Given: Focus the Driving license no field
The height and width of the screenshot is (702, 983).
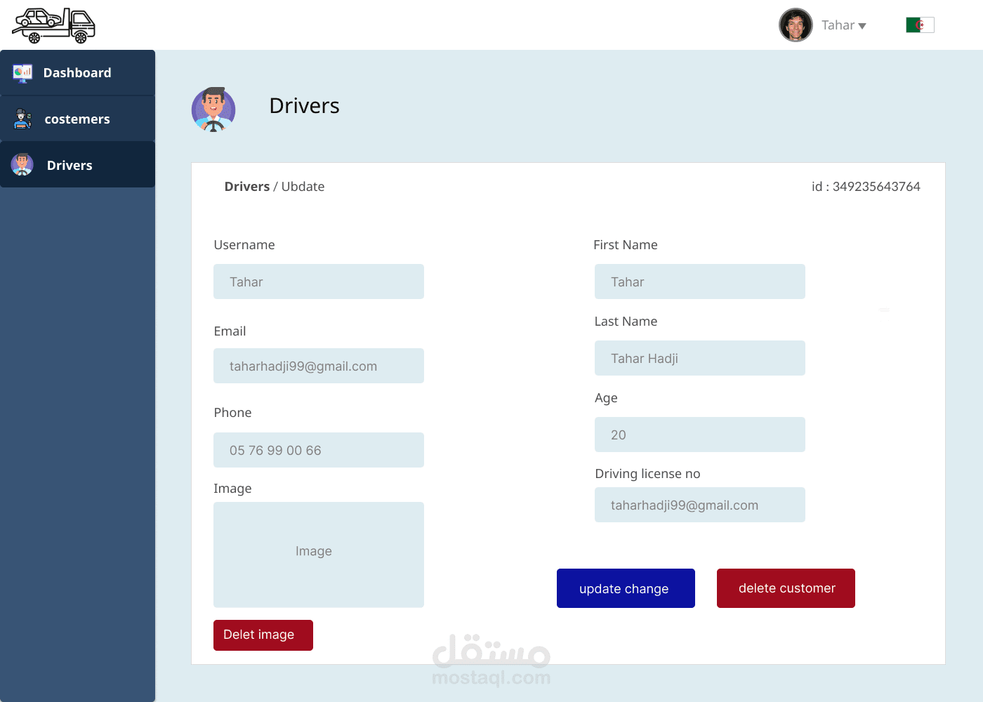Looking at the screenshot, I should pos(700,505).
